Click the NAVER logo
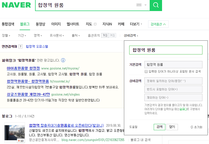The height and width of the screenshot is (144, 209). [x=16, y=5]
